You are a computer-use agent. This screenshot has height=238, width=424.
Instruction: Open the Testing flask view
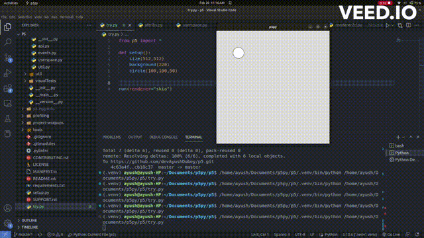7,119
